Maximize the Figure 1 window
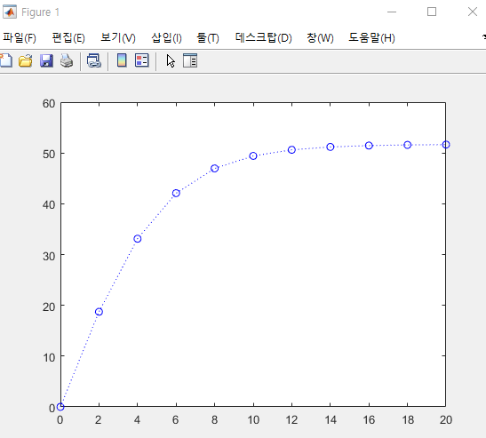Screen dimensions: 486x438 click(432, 12)
